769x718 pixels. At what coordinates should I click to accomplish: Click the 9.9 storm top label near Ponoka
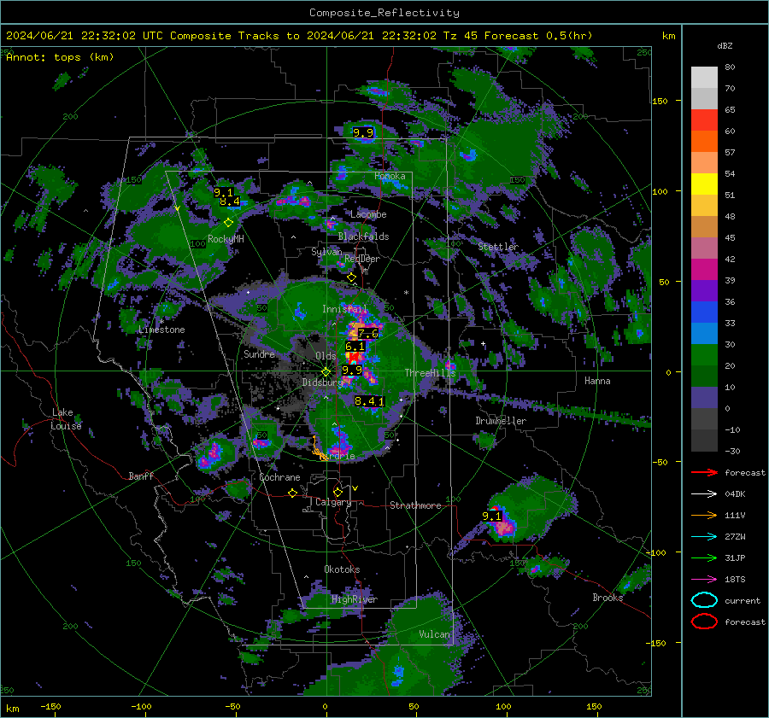click(x=363, y=132)
